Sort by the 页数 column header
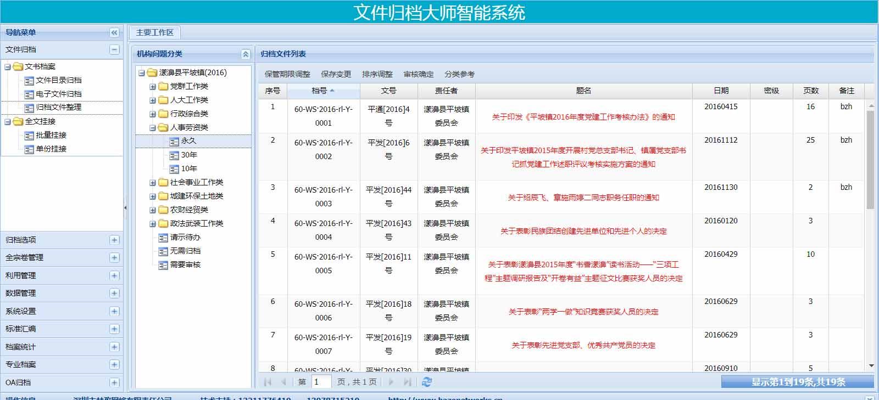This screenshot has width=879, height=400. pyautogui.click(x=811, y=91)
